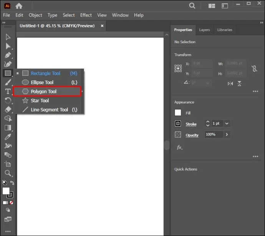Open the Window menu
This screenshot has width=265, height=236.
pos(120,15)
